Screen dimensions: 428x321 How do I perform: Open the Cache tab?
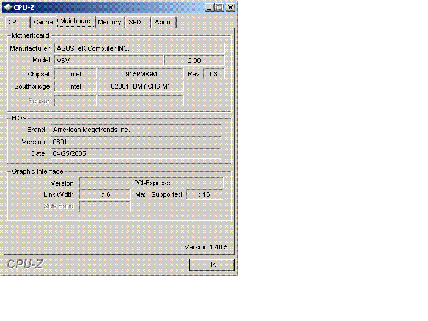pos(43,22)
